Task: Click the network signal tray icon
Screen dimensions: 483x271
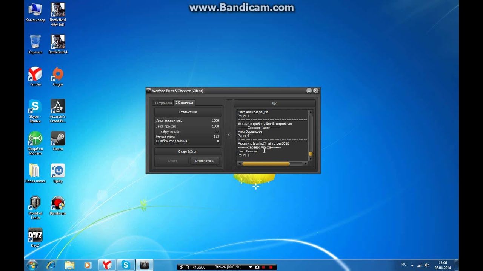Action: 419,265
